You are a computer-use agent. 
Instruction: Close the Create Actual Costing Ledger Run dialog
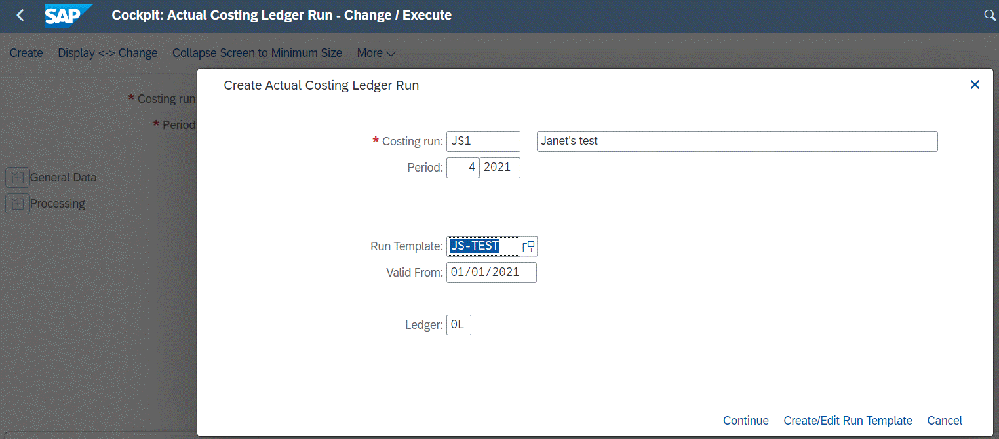[975, 85]
